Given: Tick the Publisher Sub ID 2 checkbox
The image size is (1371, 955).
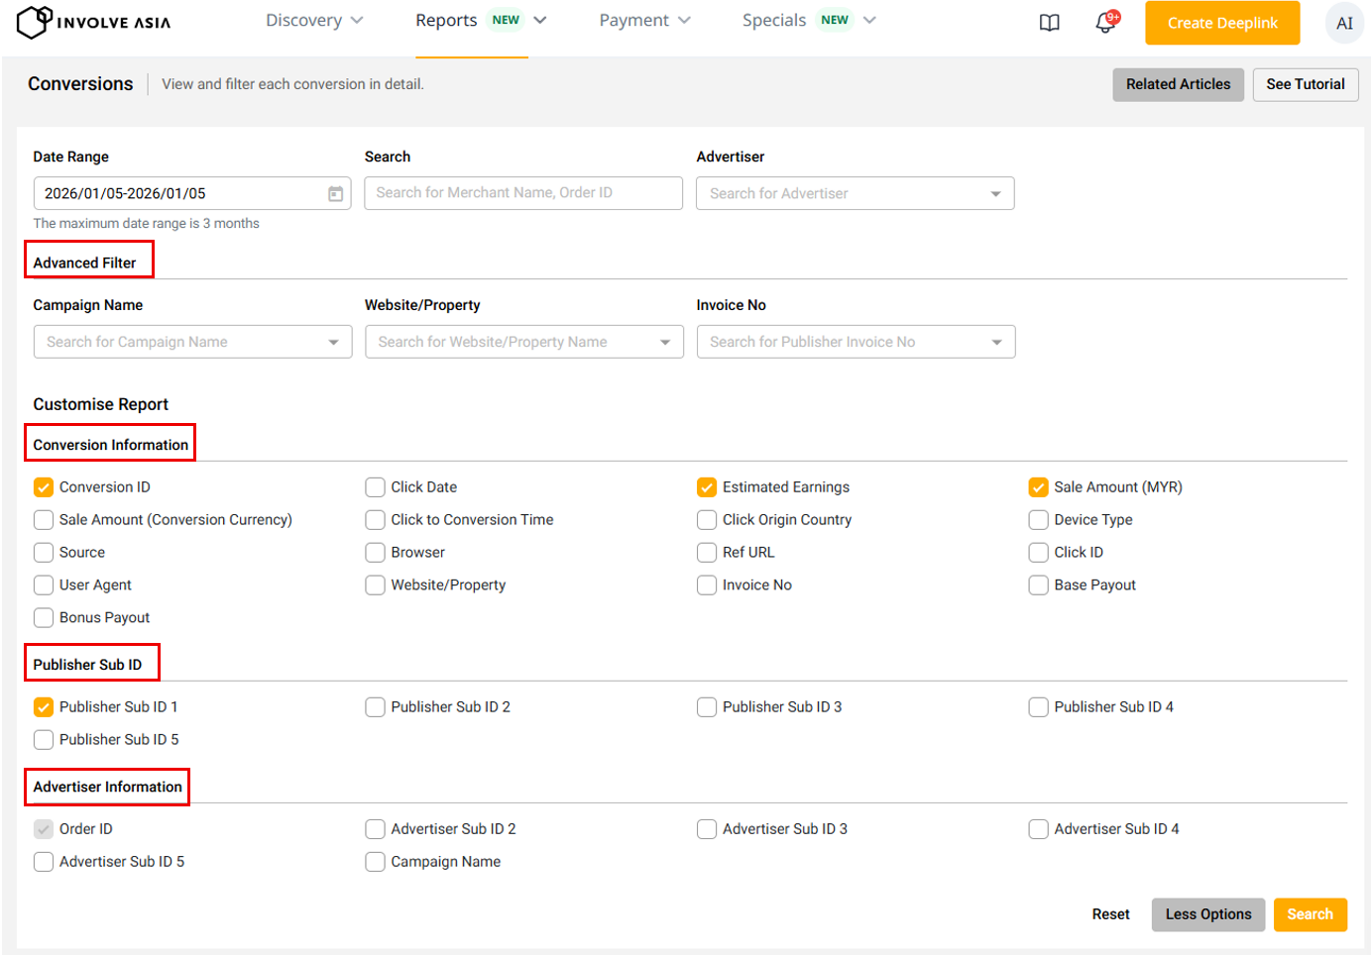Looking at the screenshot, I should click(375, 707).
